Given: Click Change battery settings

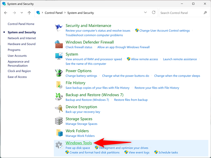Looking at the screenshot, I should coord(81,76).
